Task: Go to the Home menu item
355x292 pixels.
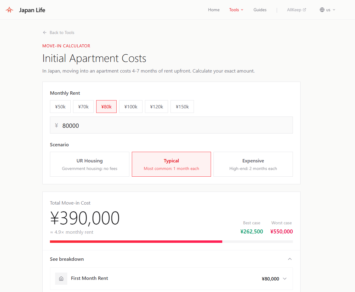Action: 214,9
